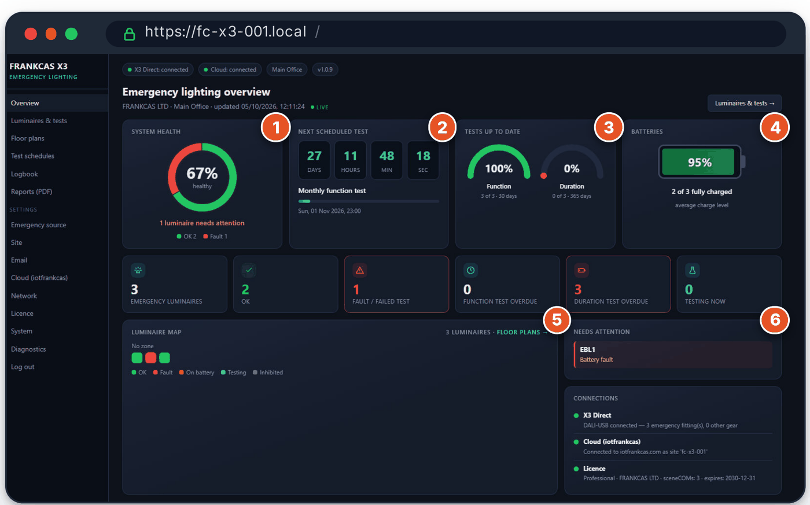The height and width of the screenshot is (505, 810).
Task: Open Network settings in sidebar
Action: point(57,296)
